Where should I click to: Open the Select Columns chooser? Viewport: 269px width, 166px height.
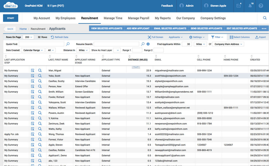pos(240,37)
